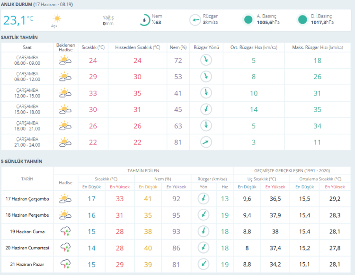This screenshot has height=275, width=355.
Task: Click wind direction icon for 21.00 - 24.00
Action: tap(206, 142)
